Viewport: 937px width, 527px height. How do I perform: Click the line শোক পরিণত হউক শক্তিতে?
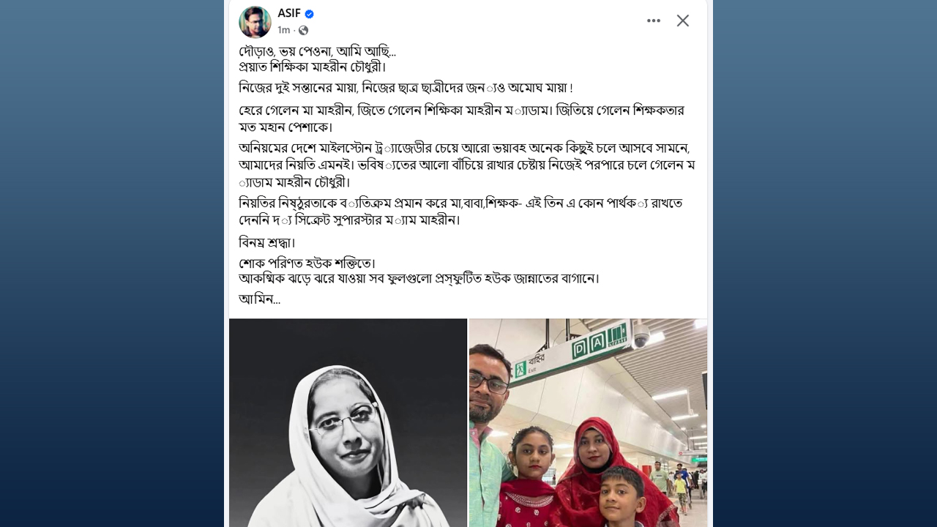pos(307,263)
